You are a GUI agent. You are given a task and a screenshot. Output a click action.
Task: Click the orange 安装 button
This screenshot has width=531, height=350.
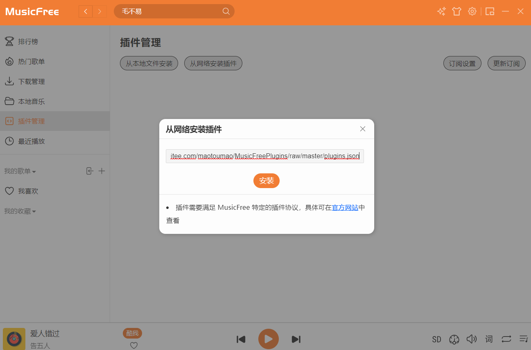pyautogui.click(x=267, y=181)
